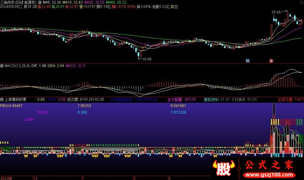Screen dimensions: 304x180
Task: Click the moving average indicator icon before MA5
Action: [x=40, y=2]
